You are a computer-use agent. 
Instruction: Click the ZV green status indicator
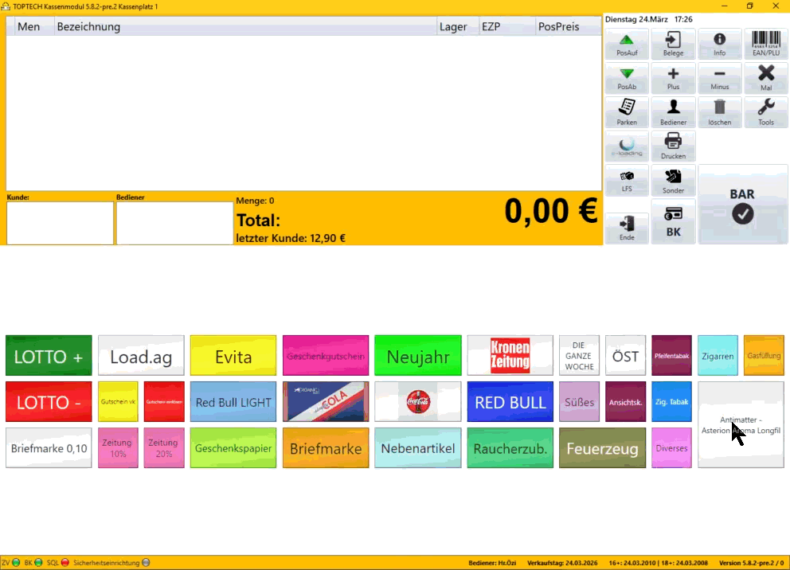coord(16,563)
